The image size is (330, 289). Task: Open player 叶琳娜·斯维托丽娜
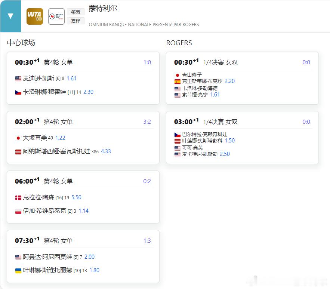[x=47, y=270]
